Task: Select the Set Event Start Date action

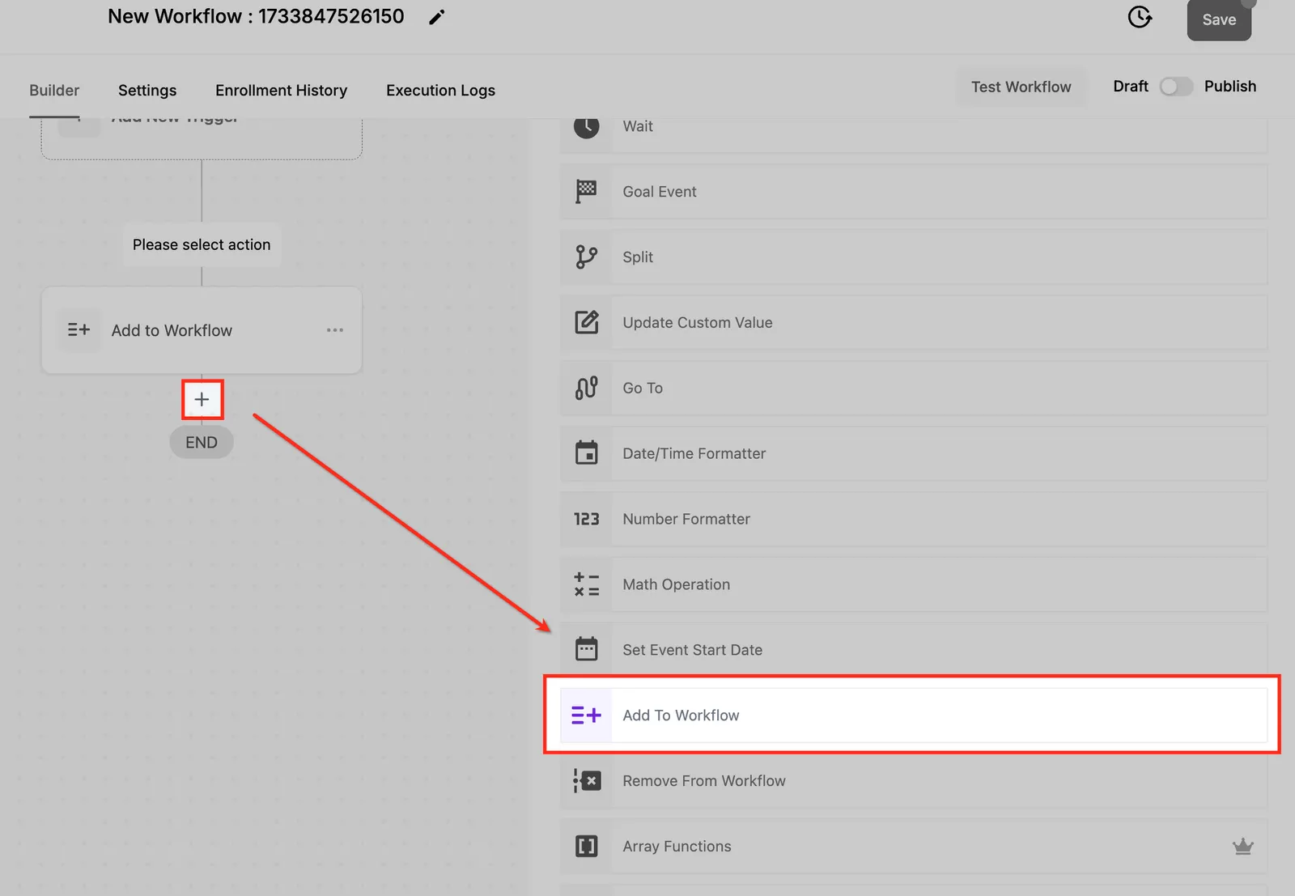Action: (x=914, y=649)
